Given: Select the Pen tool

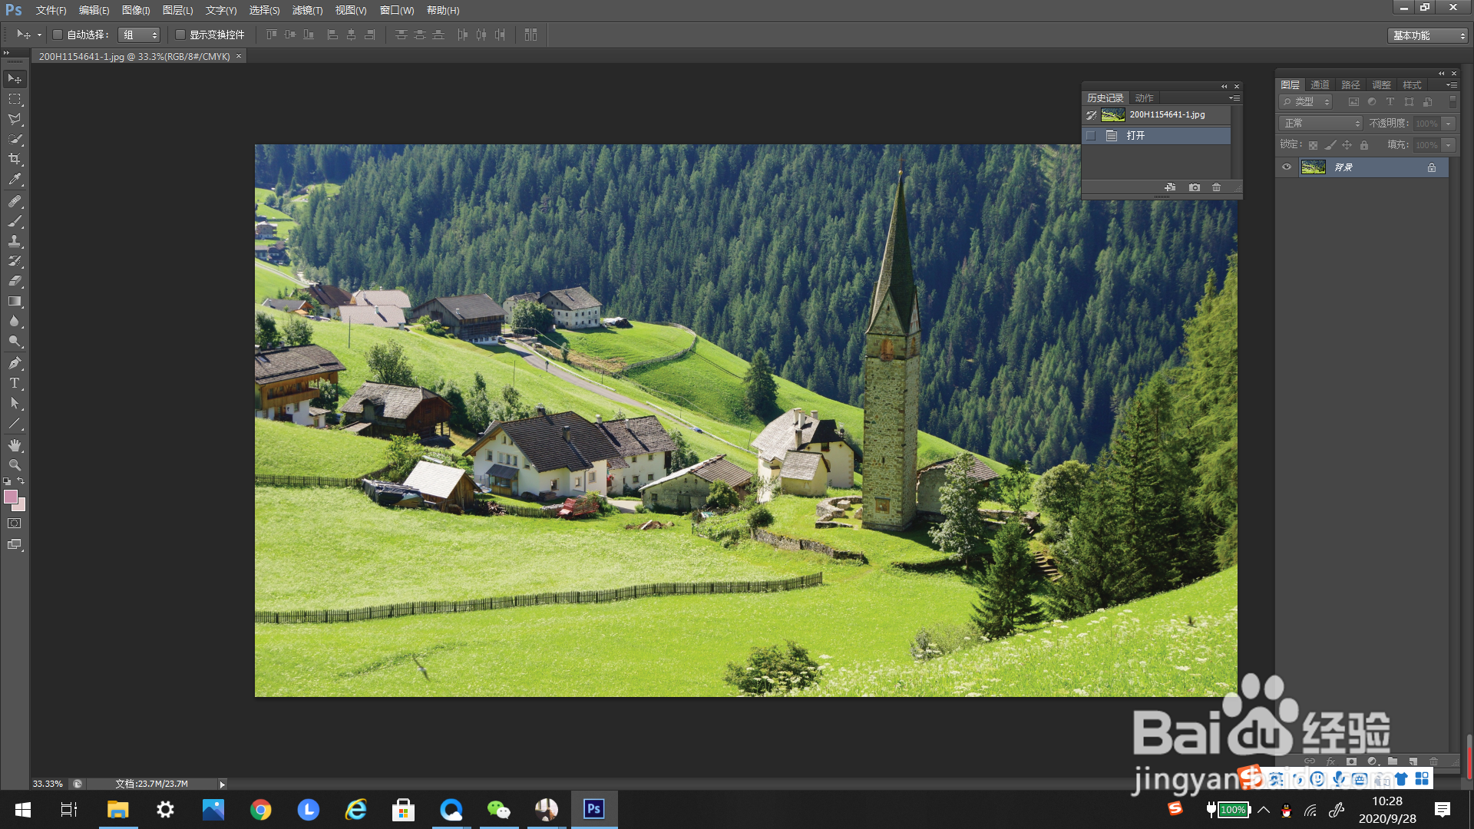Looking at the screenshot, I should pyautogui.click(x=15, y=363).
